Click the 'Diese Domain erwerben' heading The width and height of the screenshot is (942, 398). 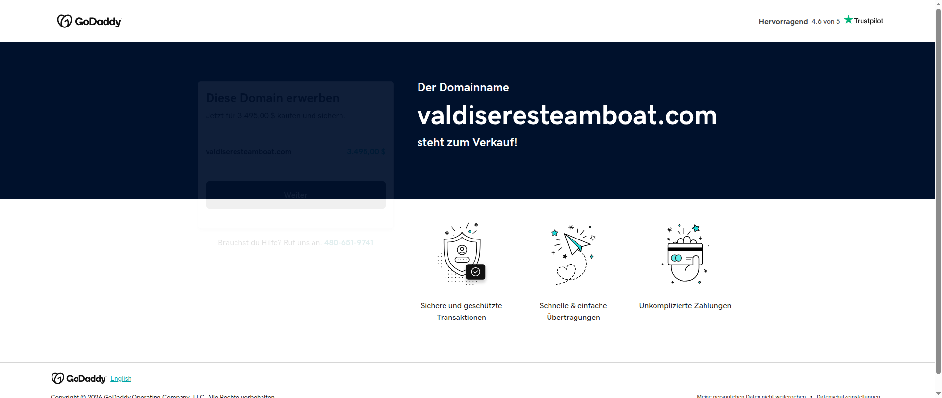[272, 98]
